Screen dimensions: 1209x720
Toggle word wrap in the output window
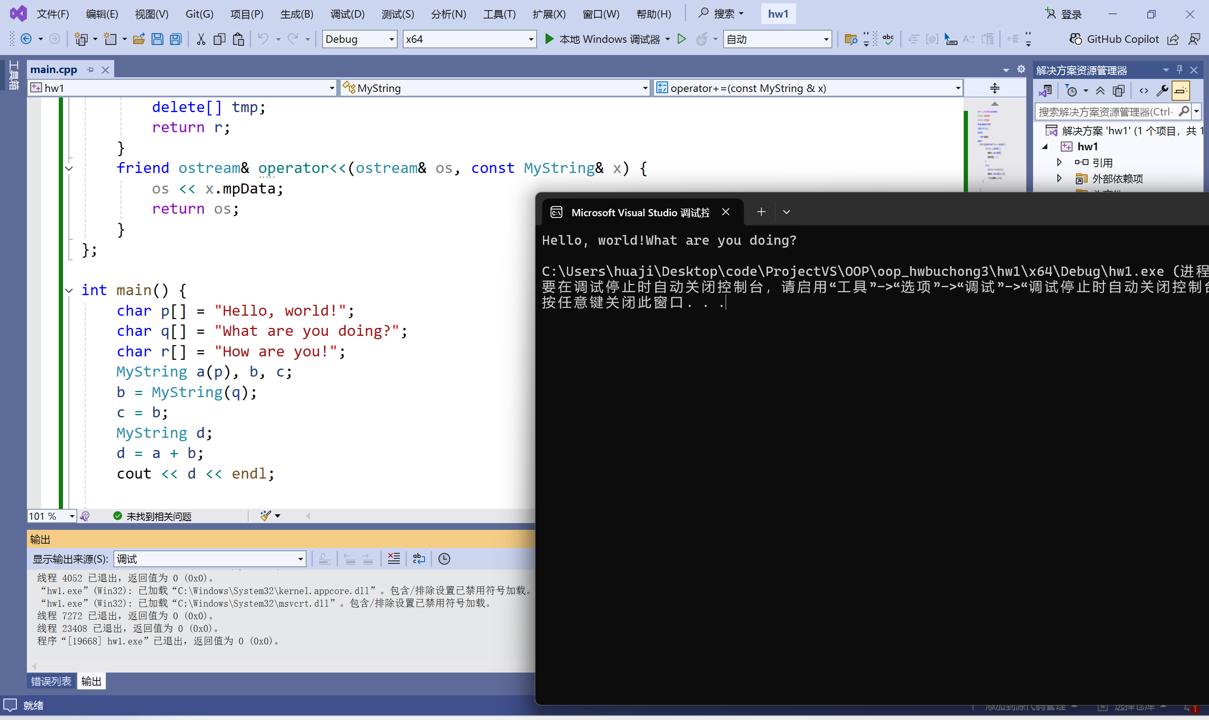click(419, 559)
